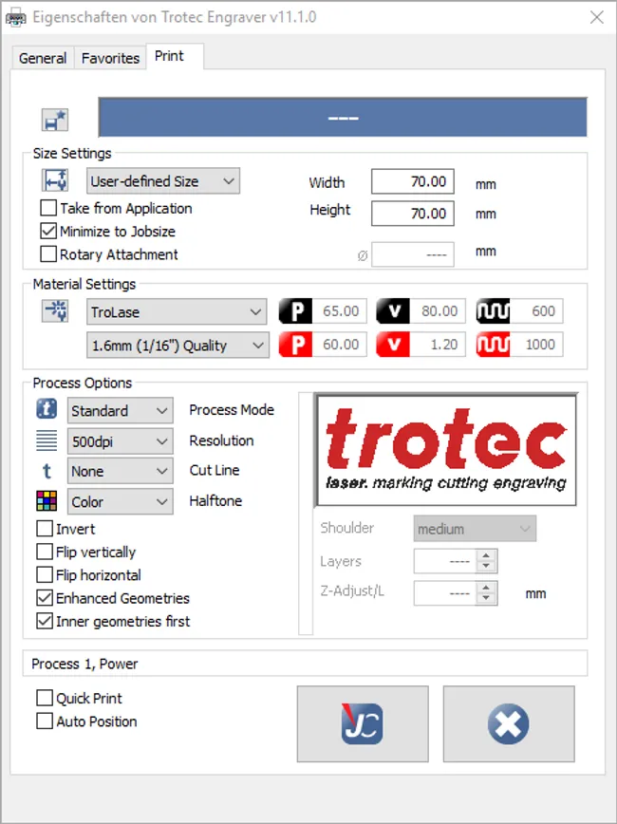Switch to the Favorites tab
Screen dimensions: 617x824
click(x=110, y=58)
